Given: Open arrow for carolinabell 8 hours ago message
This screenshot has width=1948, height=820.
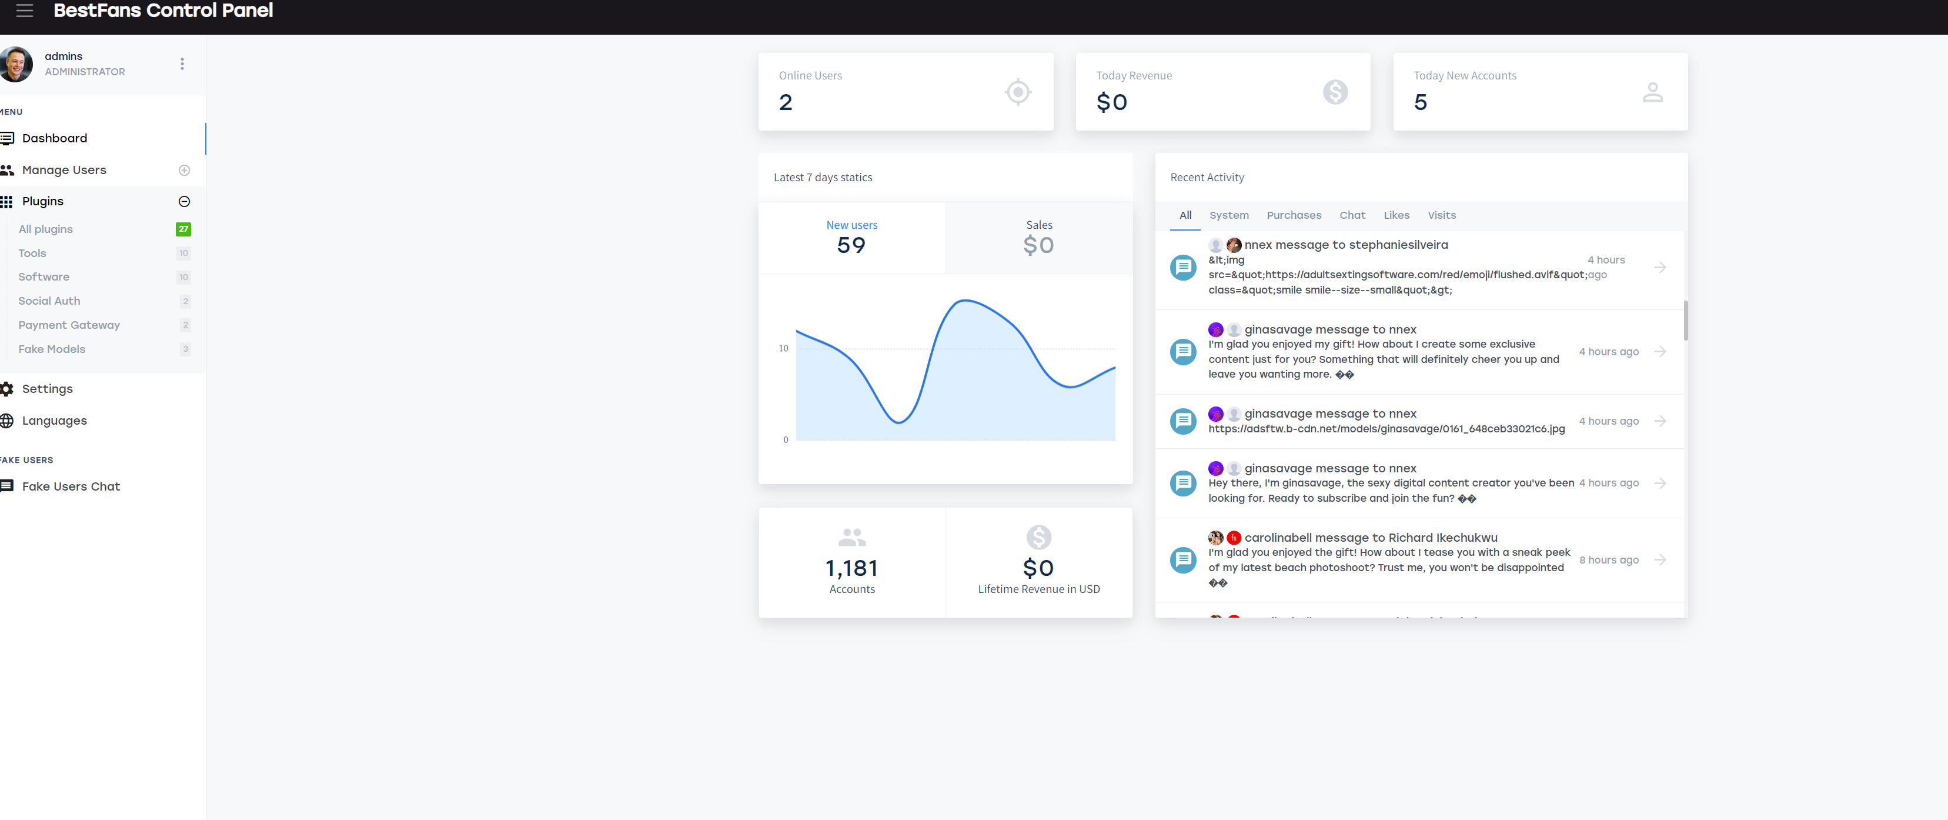Looking at the screenshot, I should tap(1660, 561).
